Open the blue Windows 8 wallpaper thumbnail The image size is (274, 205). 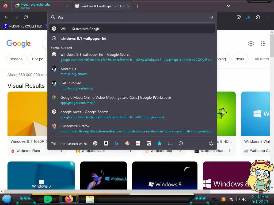pos(41,175)
